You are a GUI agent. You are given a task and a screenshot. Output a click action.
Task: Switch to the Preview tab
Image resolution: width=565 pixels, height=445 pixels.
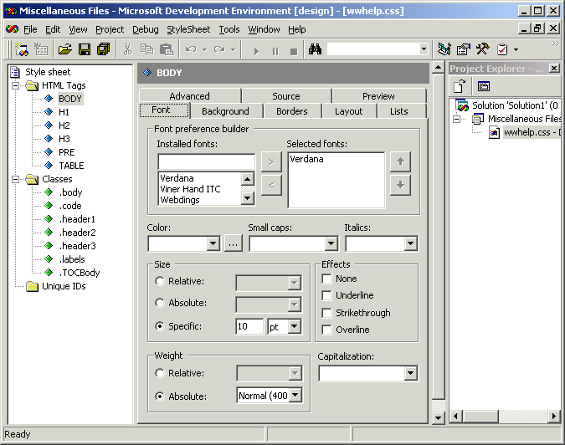pyautogui.click(x=378, y=96)
